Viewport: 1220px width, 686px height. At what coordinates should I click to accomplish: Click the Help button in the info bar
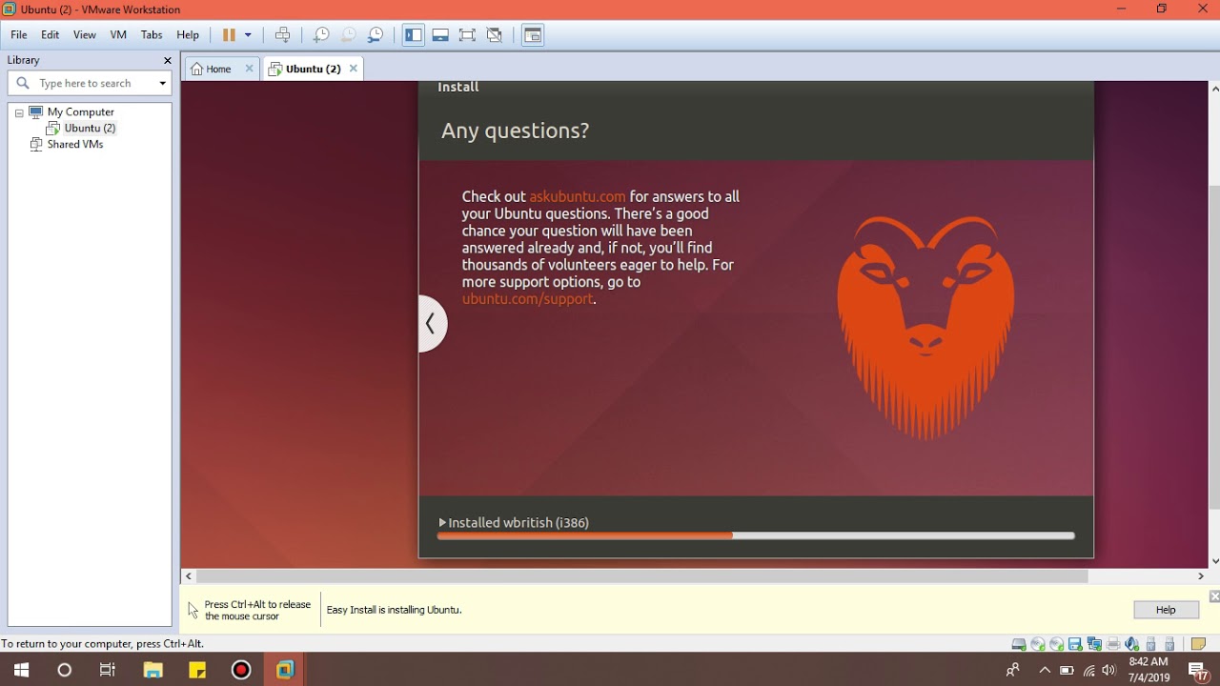tap(1166, 610)
